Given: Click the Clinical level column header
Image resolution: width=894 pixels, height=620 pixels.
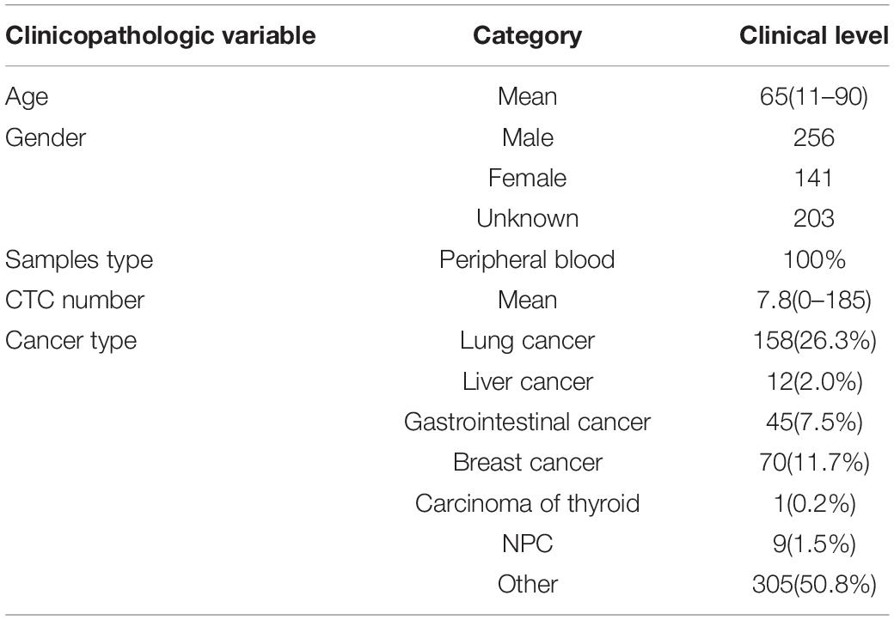Looking at the screenshot, I should 814,36.
